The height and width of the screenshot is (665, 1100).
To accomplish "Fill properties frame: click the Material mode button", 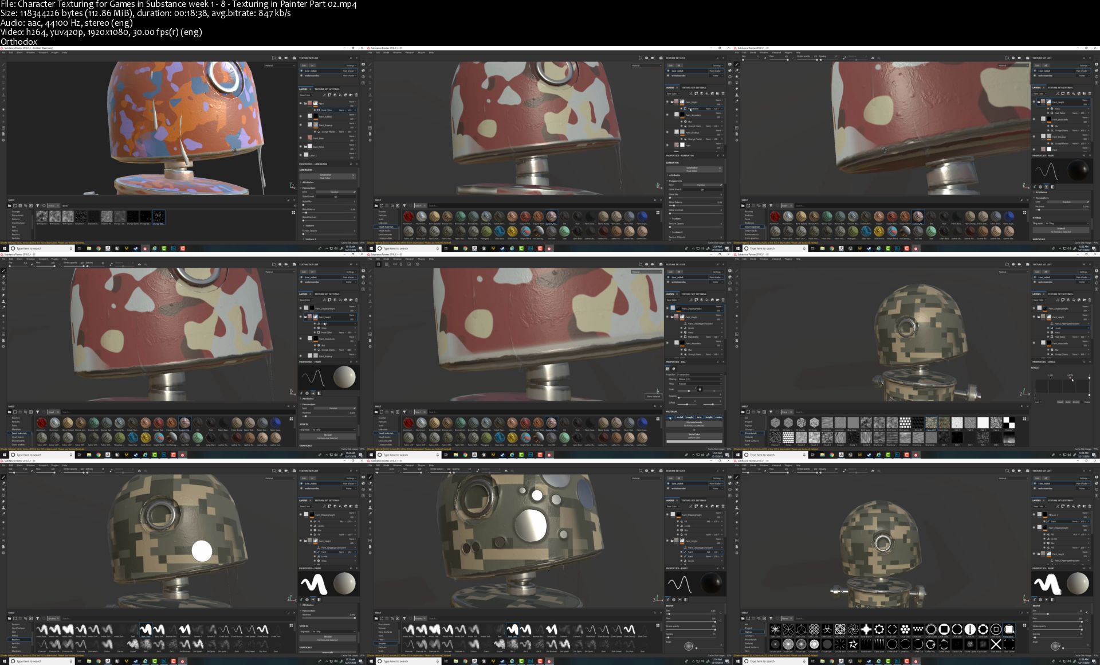I will (x=694, y=424).
